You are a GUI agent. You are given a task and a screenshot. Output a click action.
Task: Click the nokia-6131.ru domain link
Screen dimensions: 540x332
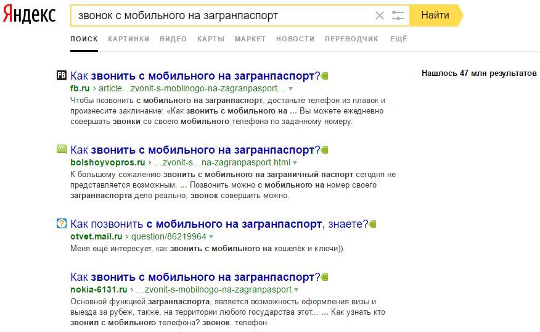(99, 289)
